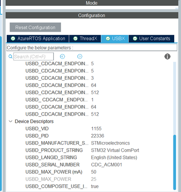Click the Device Descriptors heading

[x=34, y=121]
